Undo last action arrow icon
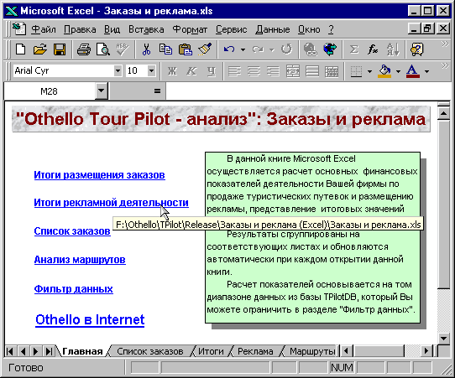455x378 pixels. point(229,49)
